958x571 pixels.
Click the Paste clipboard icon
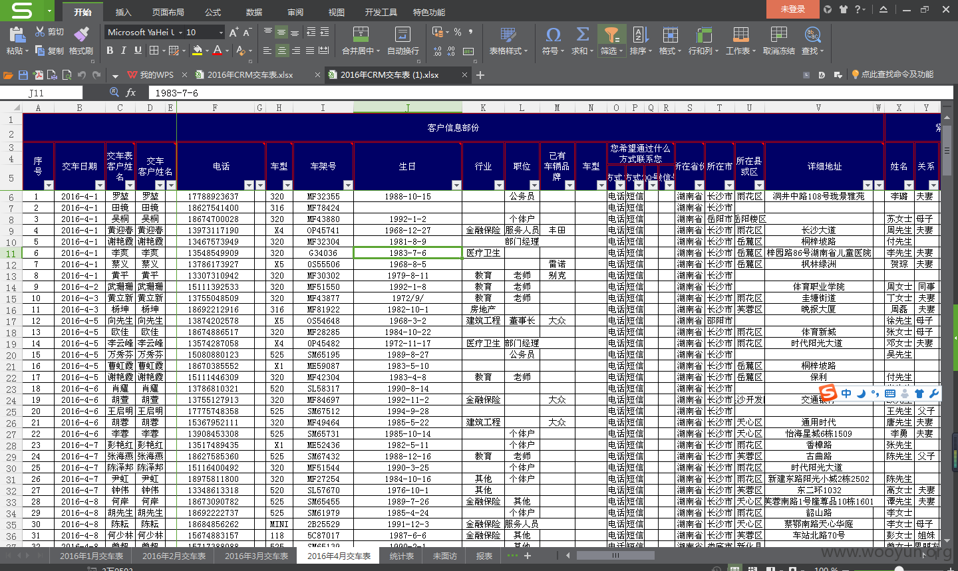click(17, 34)
